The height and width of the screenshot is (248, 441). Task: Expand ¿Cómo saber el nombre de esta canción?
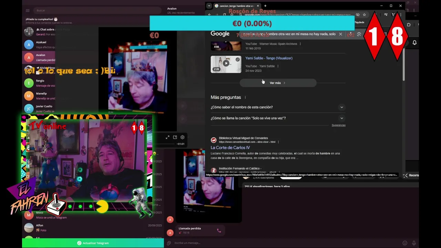click(x=278, y=107)
